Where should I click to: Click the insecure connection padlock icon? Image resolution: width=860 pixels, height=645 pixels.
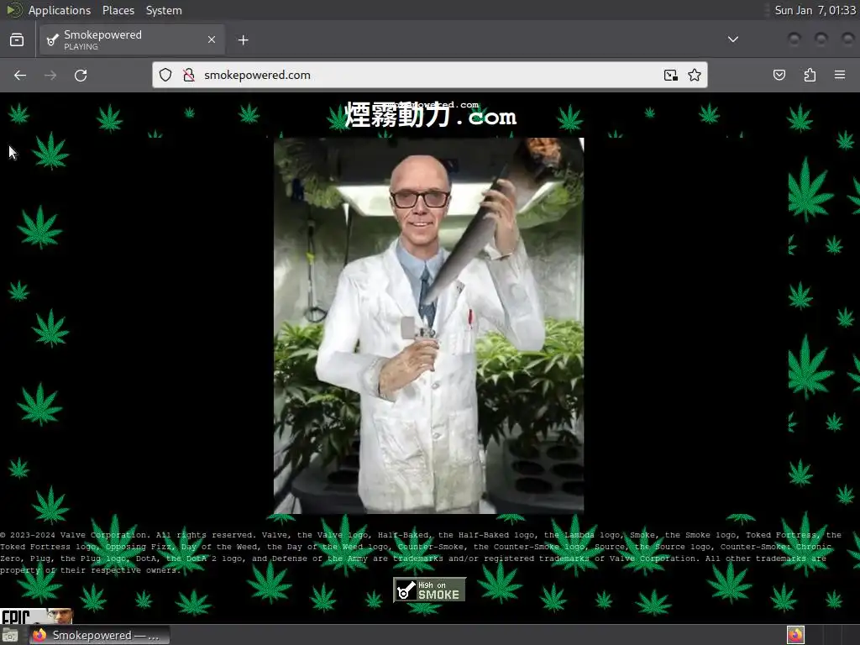click(189, 75)
